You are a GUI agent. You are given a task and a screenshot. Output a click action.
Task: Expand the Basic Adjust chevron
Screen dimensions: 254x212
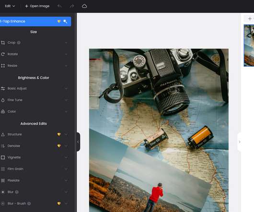[66, 89]
